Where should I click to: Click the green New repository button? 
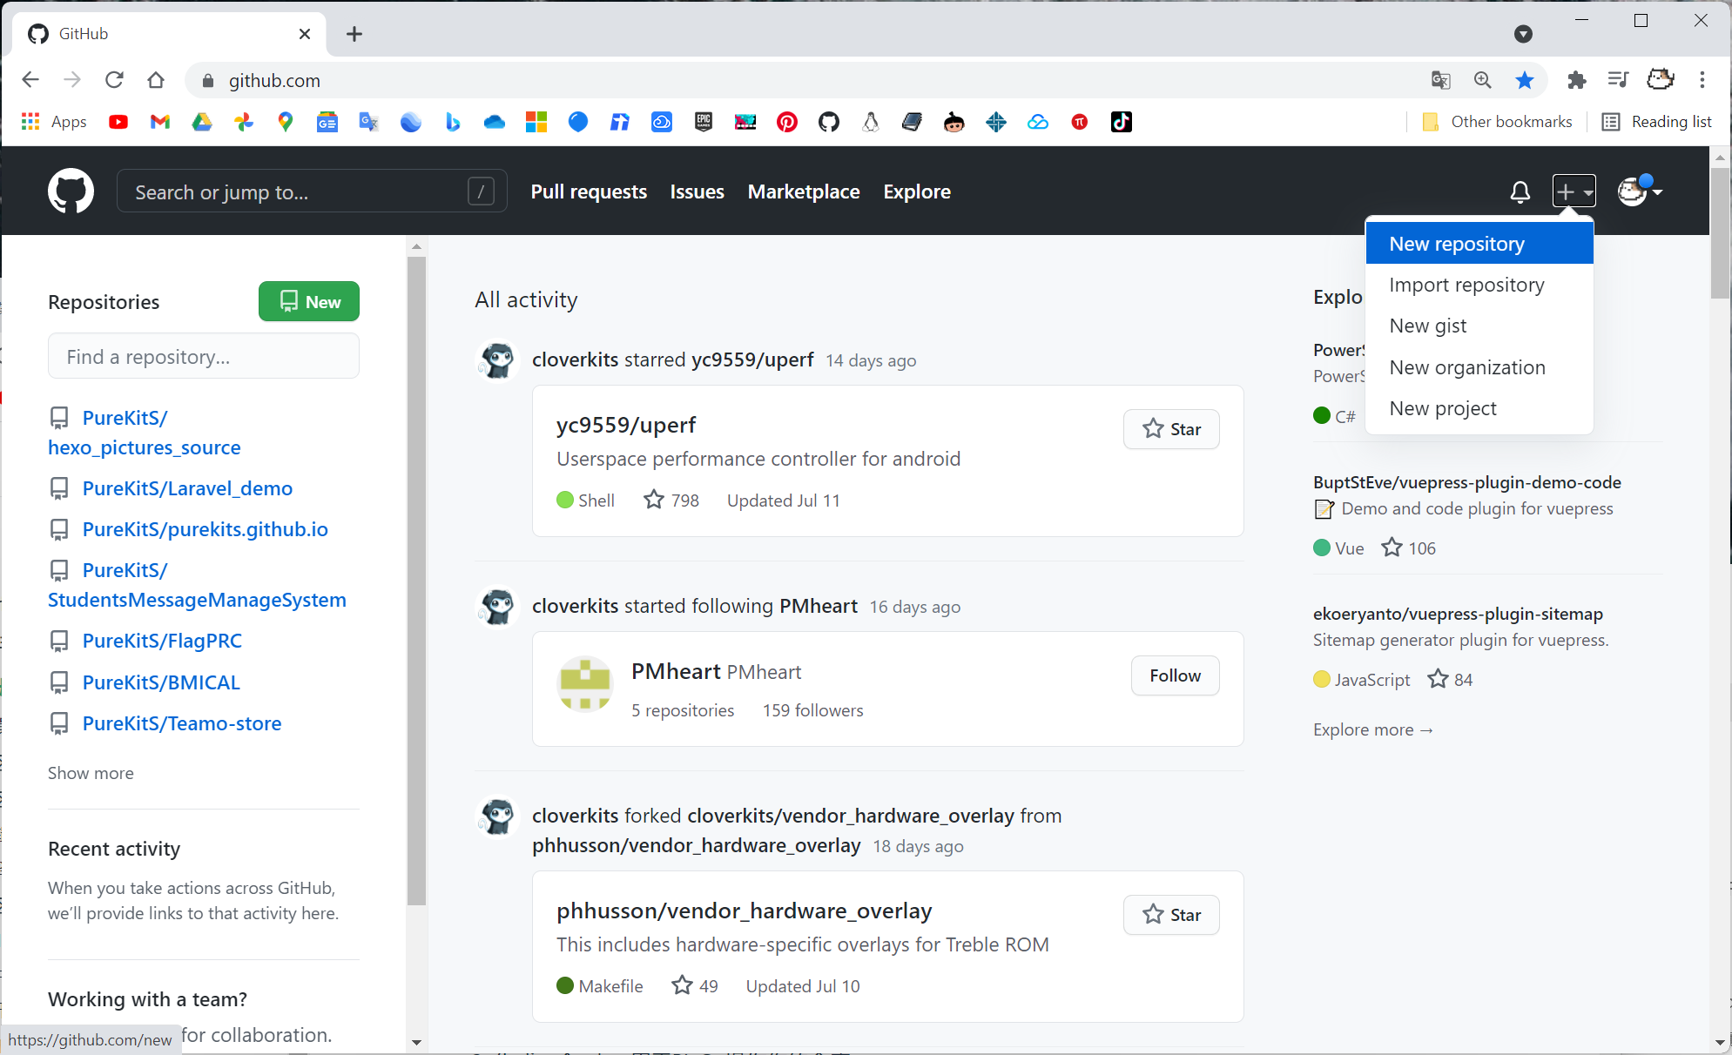click(x=309, y=301)
